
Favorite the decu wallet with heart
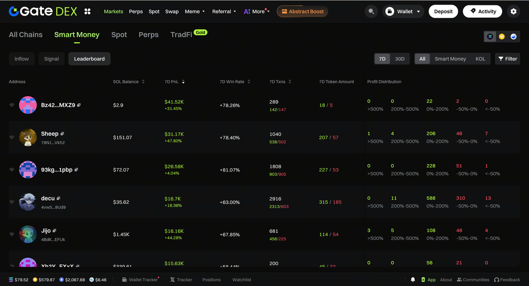[x=12, y=202]
